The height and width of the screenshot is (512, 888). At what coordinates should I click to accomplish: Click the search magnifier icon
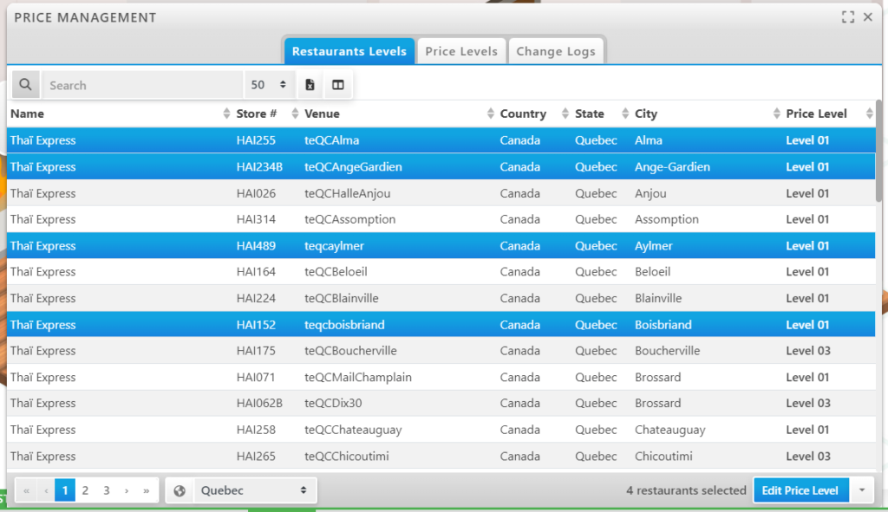click(26, 85)
